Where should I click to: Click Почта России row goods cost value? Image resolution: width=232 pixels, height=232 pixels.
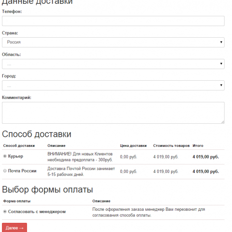tap(166, 172)
